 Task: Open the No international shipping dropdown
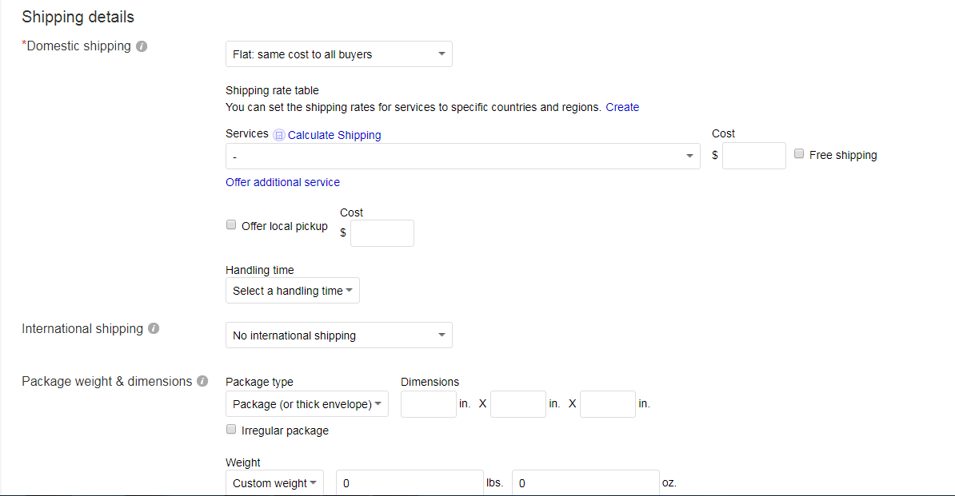(338, 335)
